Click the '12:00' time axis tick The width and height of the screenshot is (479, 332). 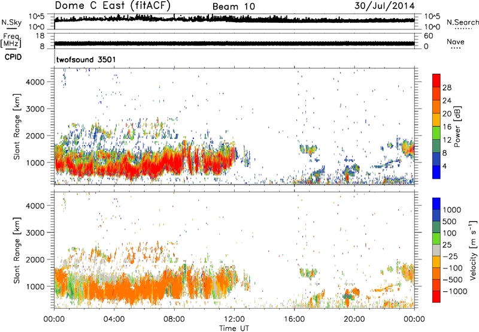click(234, 319)
